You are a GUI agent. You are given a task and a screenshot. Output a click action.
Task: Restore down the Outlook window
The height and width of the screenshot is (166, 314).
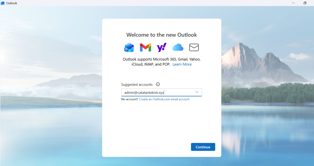point(305,3)
